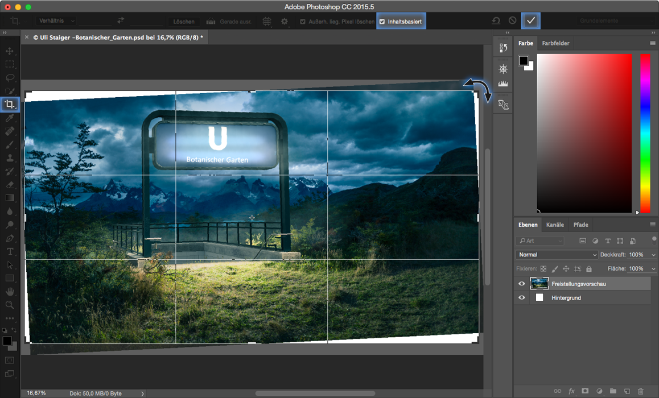
Task: Toggle lock transparent pixels
Action: [543, 269]
